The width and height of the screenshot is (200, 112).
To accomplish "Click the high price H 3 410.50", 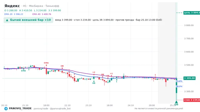I will (26, 10).
